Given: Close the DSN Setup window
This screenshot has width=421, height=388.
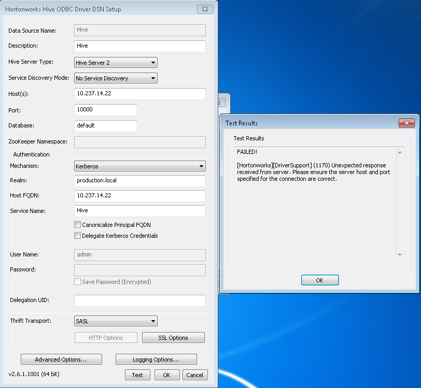Looking at the screenshot, I should [205, 9].
